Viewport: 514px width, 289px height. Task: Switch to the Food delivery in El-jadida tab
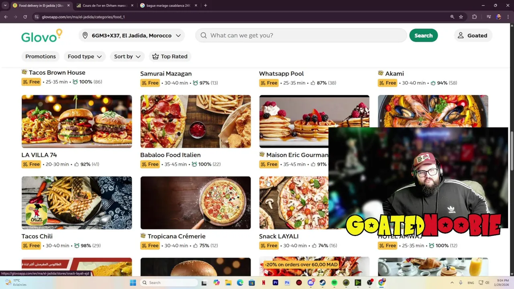pyautogui.click(x=41, y=6)
